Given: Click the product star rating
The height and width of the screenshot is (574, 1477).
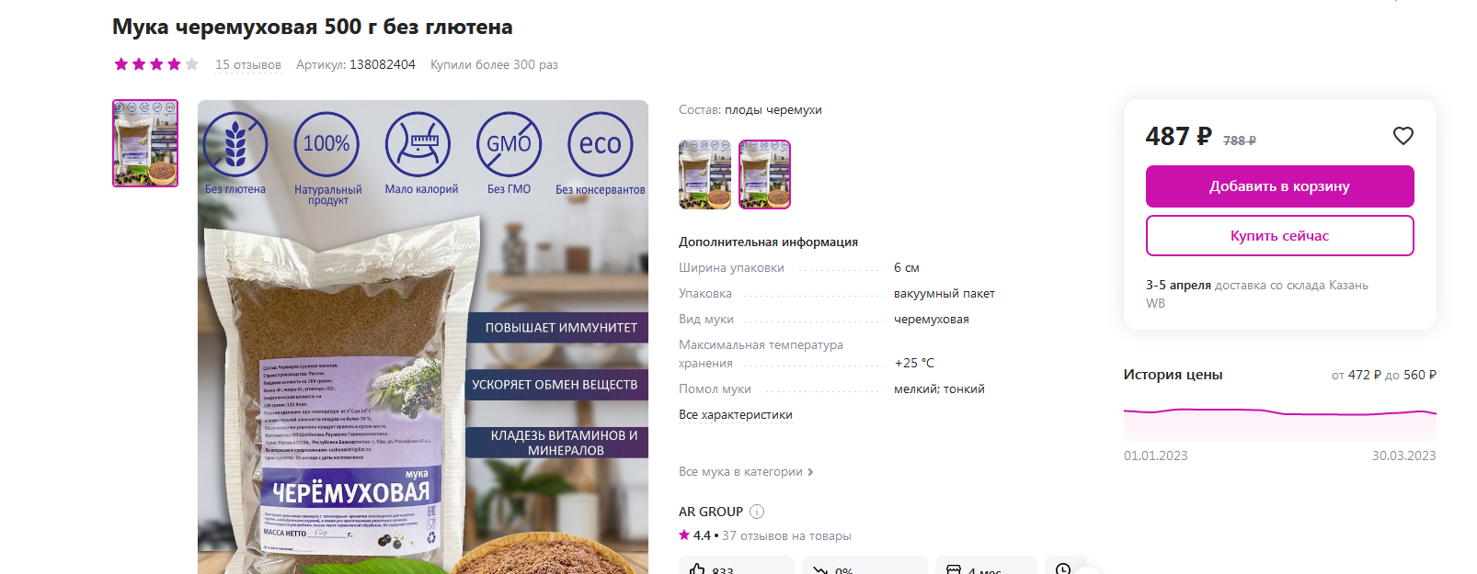Looking at the screenshot, I should (x=156, y=64).
